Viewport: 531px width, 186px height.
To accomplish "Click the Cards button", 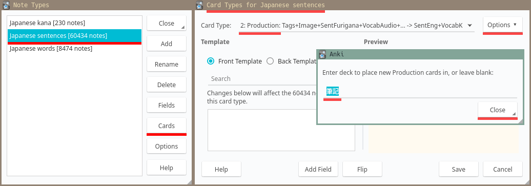I will (x=166, y=126).
